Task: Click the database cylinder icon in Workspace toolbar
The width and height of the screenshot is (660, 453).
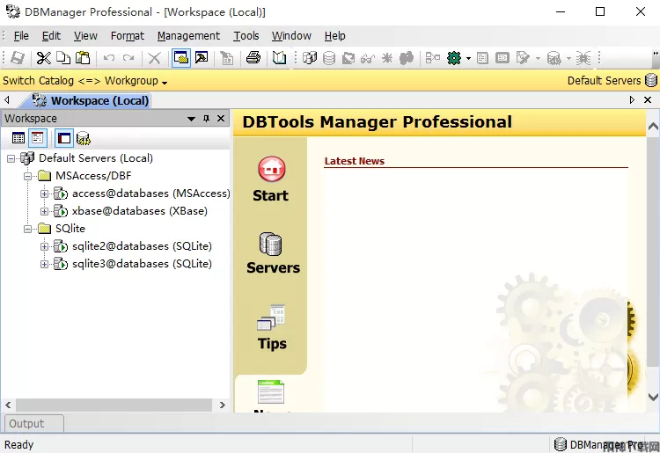Action: point(84,138)
